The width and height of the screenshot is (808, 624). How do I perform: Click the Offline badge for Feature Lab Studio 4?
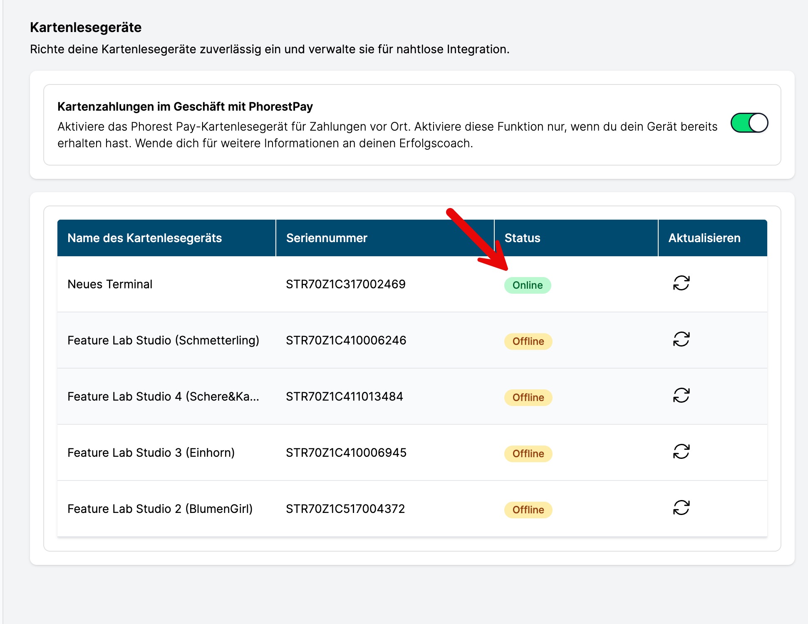pos(528,398)
